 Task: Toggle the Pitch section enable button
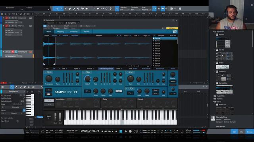[45, 72]
